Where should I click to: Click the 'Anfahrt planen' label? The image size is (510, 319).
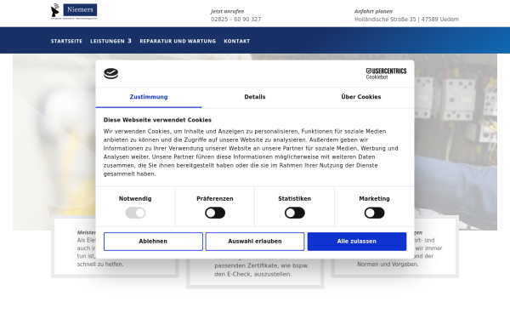tap(373, 11)
